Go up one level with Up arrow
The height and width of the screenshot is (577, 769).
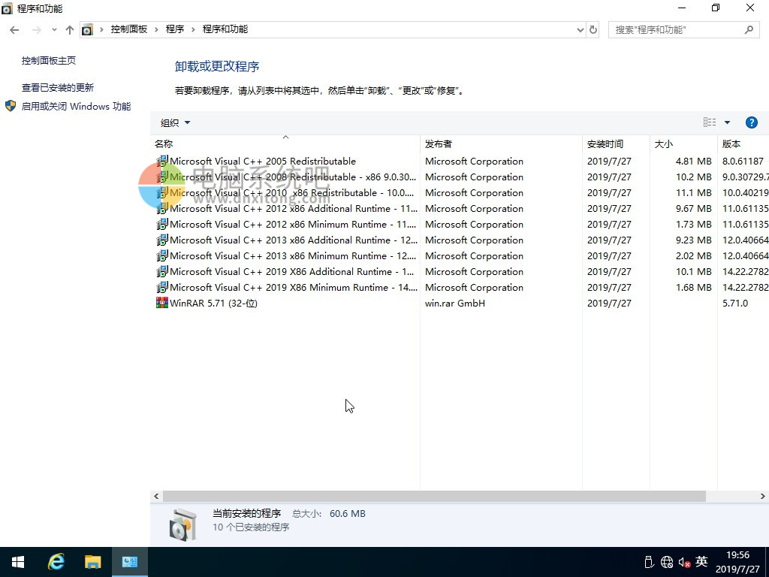pos(70,30)
